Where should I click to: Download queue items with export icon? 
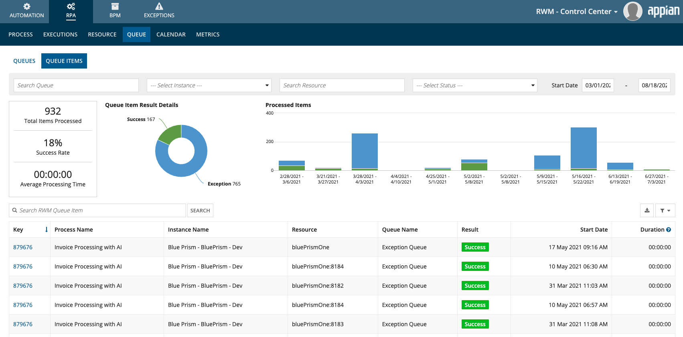[x=647, y=210]
